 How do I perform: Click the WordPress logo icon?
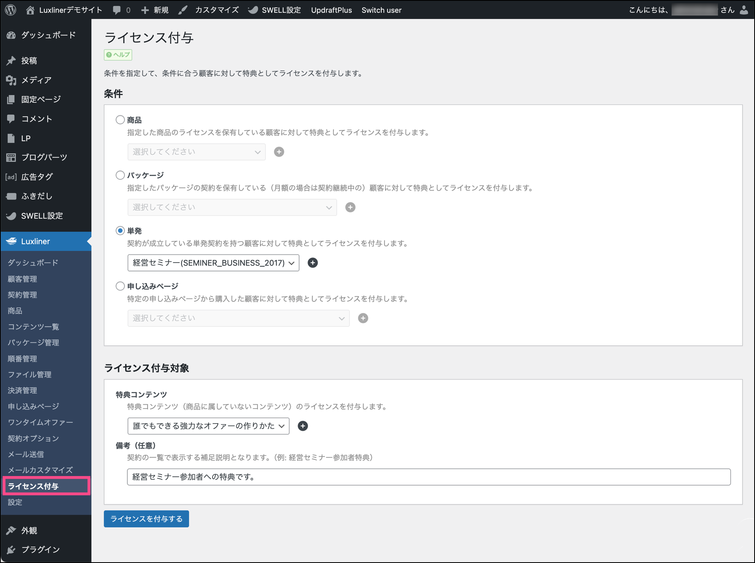(11, 10)
